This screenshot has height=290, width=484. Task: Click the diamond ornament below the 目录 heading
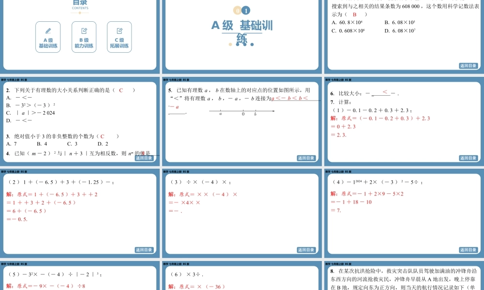(79, 13)
